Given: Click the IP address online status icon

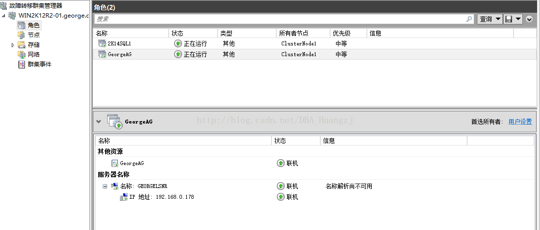Looking at the screenshot, I should [281, 197].
